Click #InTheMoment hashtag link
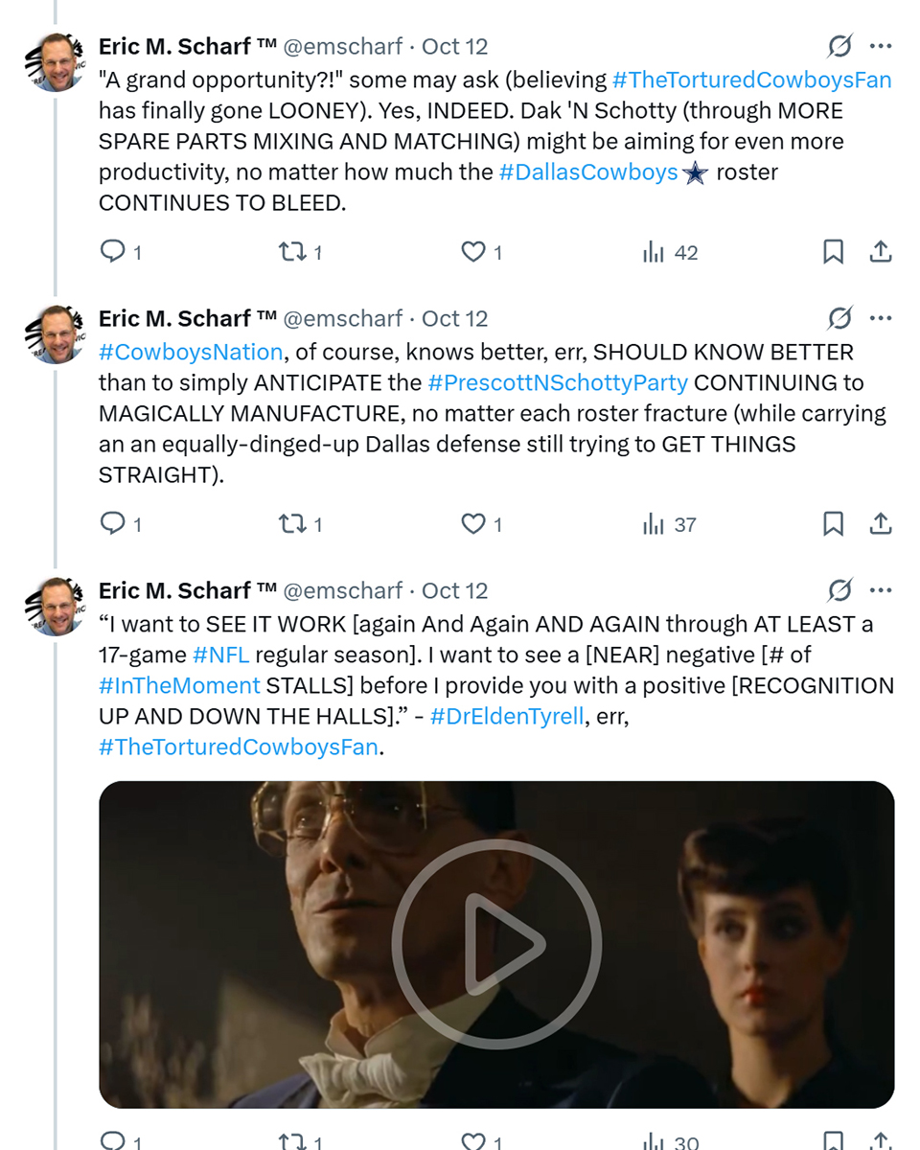The height and width of the screenshot is (1150, 920). (179, 686)
